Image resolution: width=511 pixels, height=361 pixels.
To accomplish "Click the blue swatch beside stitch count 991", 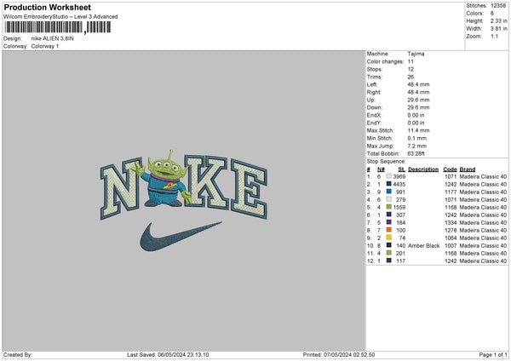I will click(389, 192).
